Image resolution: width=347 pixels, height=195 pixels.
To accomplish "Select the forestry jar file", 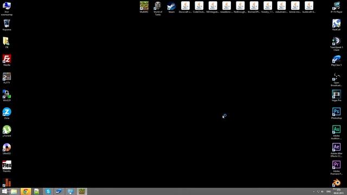I will [267, 7].
